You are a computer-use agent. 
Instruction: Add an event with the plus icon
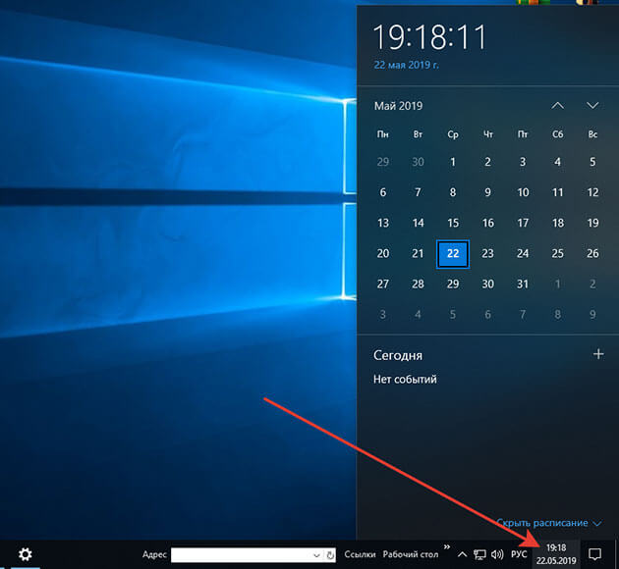click(x=598, y=354)
